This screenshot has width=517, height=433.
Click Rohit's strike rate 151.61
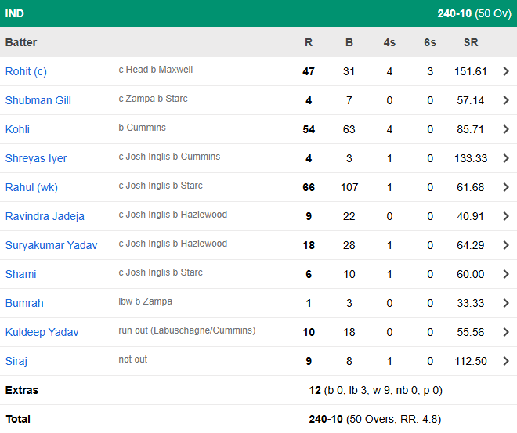(x=471, y=71)
